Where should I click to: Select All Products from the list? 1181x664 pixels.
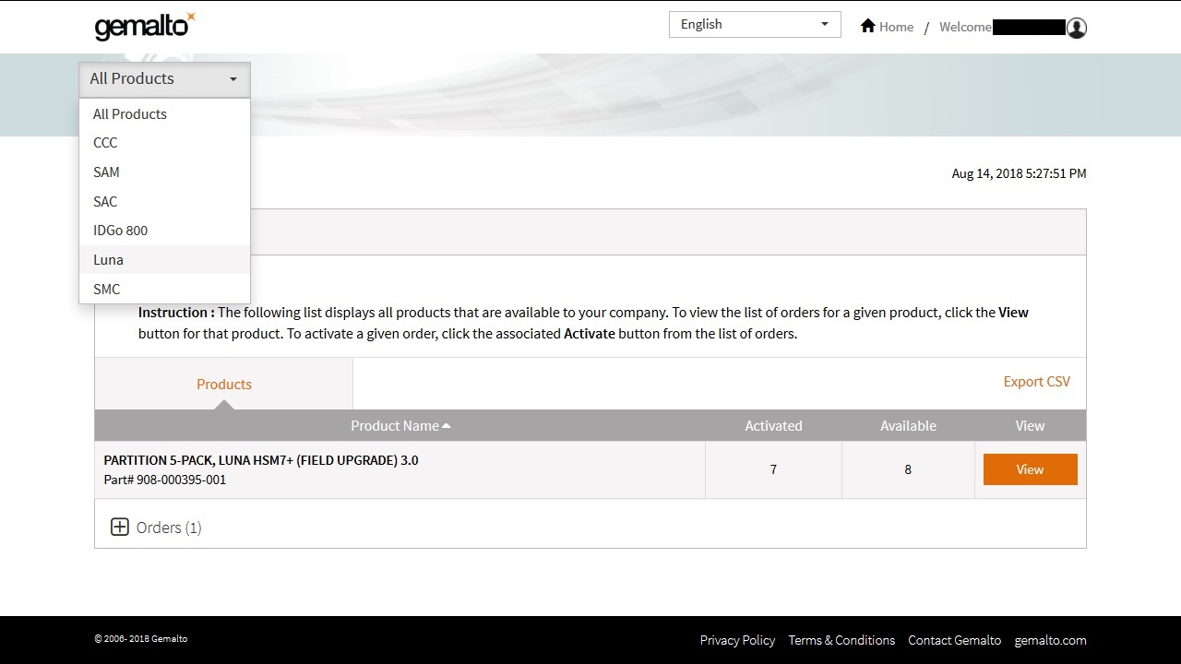[x=130, y=114]
